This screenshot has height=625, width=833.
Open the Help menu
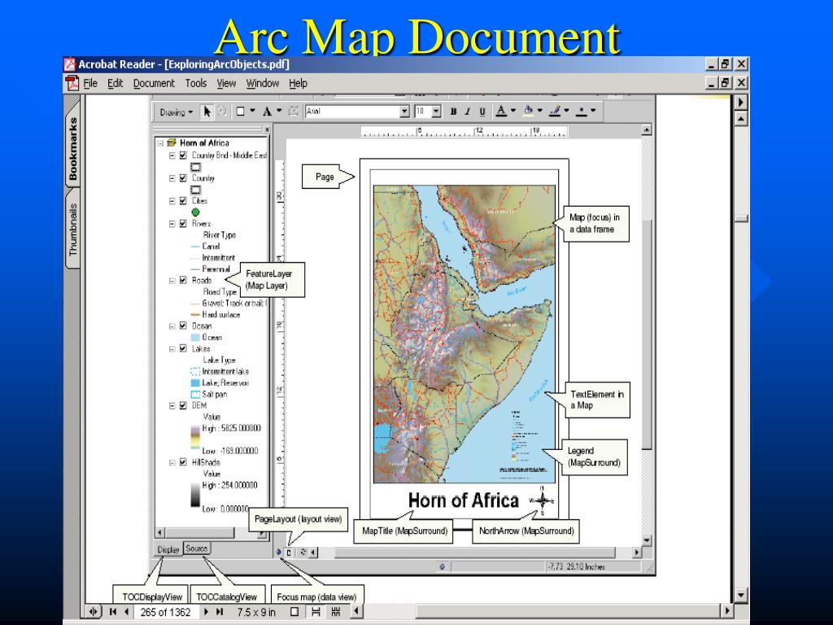pyautogui.click(x=298, y=84)
